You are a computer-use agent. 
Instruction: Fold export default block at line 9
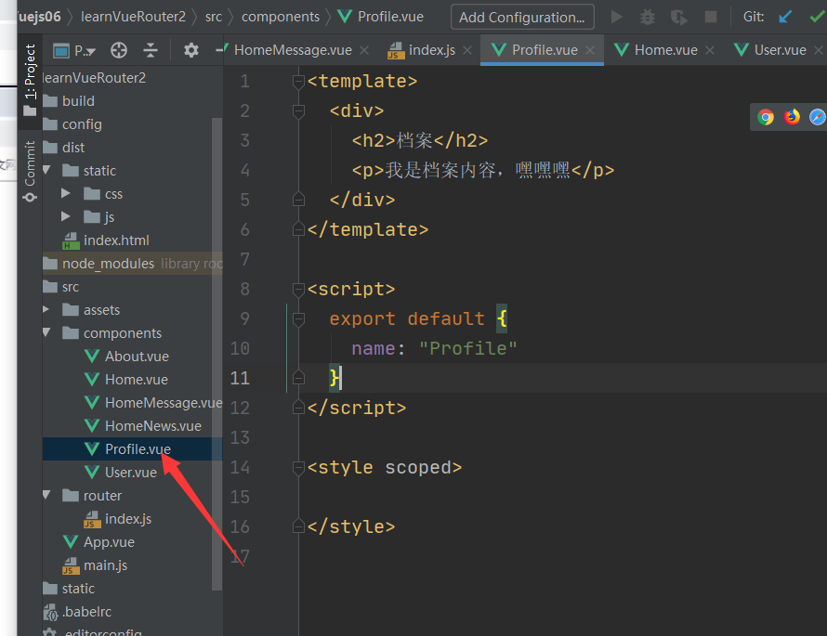(298, 318)
